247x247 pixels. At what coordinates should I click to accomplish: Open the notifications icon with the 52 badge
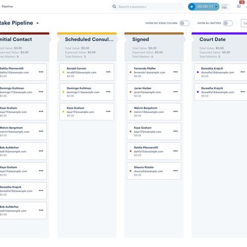pos(239,6)
